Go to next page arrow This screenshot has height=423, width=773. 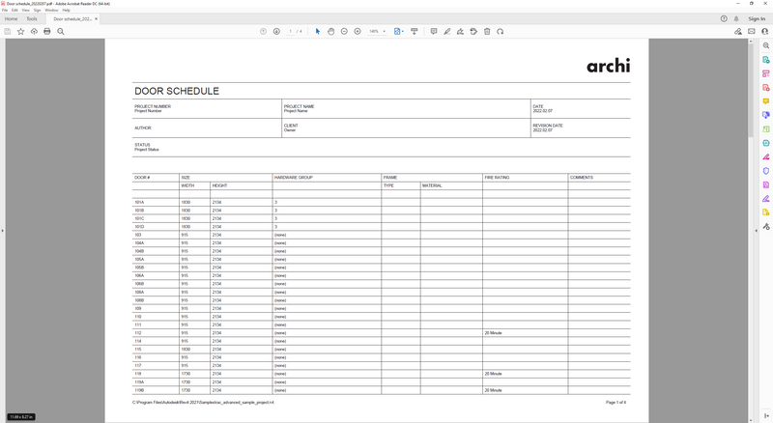pos(276,31)
